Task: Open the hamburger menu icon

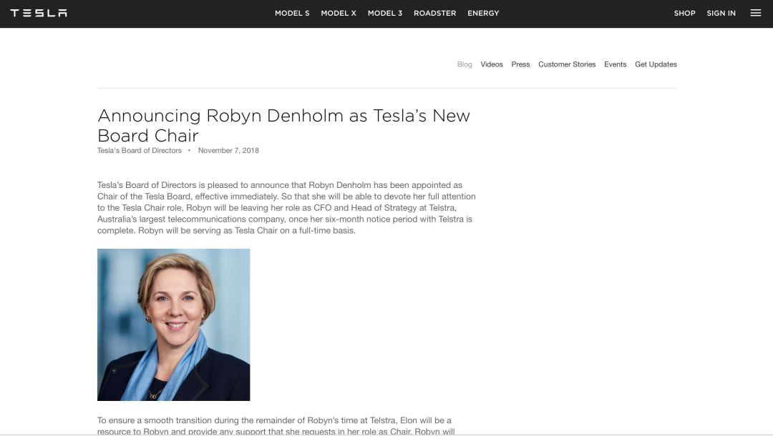Action: [755, 13]
